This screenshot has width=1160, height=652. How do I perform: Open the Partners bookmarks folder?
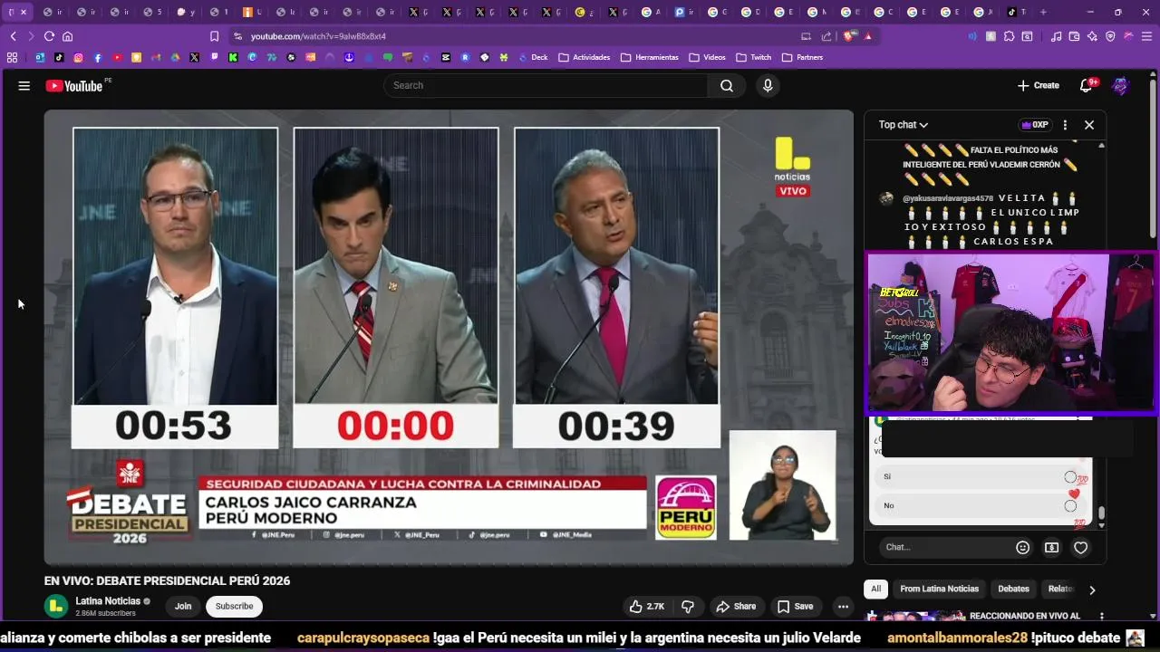(x=803, y=57)
